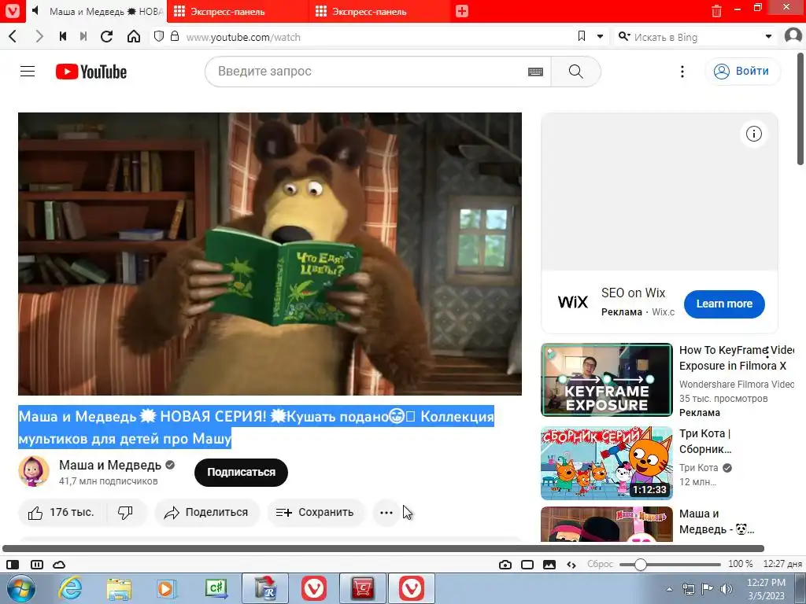Screen dimensions: 806x604
Task: View site security via the padlock icon
Action: pos(175,36)
